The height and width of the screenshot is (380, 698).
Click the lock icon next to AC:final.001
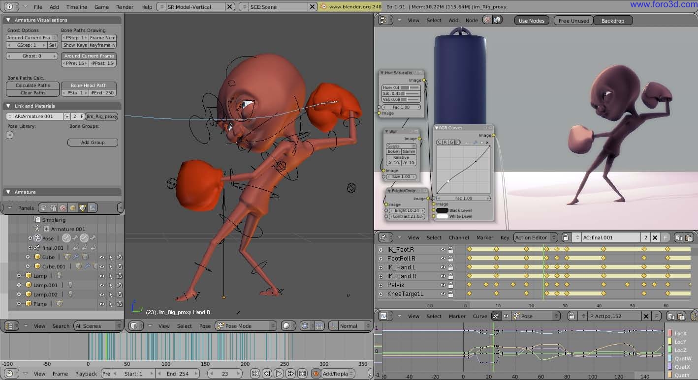coord(566,237)
